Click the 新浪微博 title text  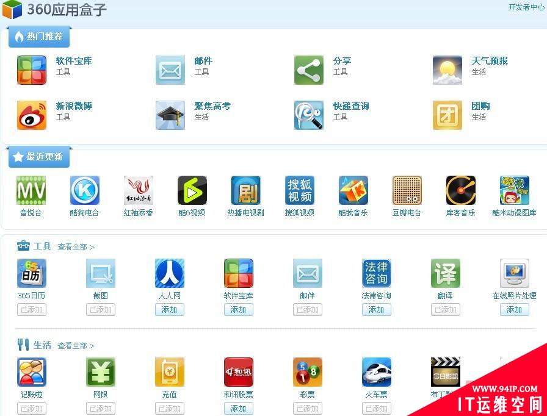click(x=74, y=106)
